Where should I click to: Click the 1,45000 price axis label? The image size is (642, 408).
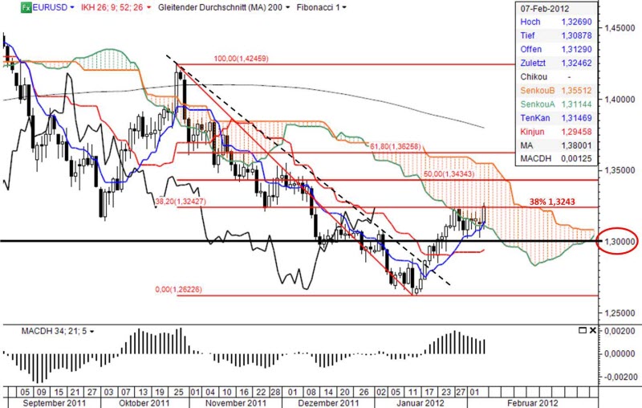click(620, 28)
